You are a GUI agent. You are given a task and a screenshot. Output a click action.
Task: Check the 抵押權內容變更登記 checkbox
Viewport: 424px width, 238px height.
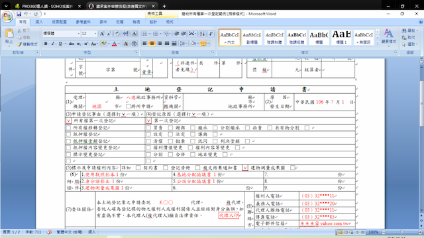pyautogui.click(x=68, y=147)
